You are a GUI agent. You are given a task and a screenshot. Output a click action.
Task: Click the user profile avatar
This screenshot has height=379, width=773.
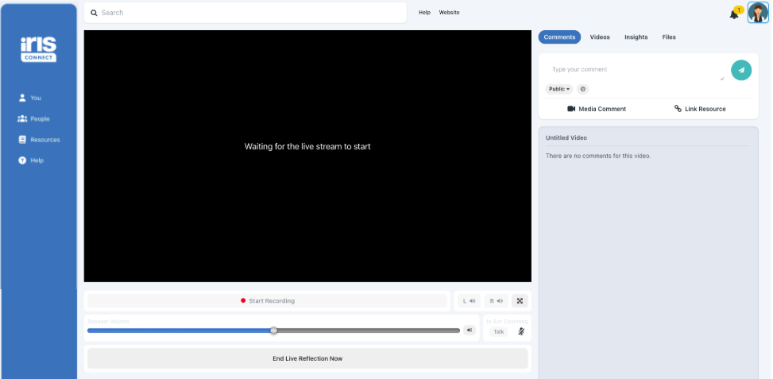click(758, 13)
